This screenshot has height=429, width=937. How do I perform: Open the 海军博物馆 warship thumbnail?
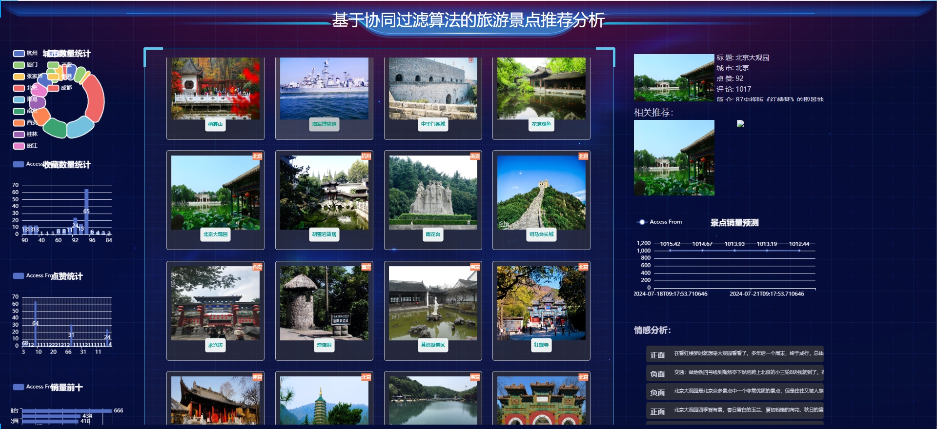click(324, 88)
